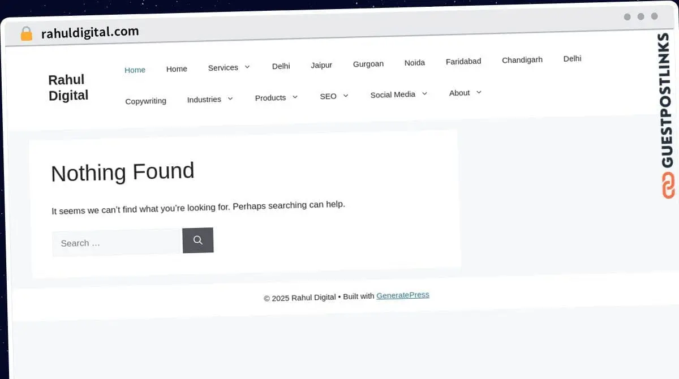Open the Copywriting menu item

tap(145, 101)
